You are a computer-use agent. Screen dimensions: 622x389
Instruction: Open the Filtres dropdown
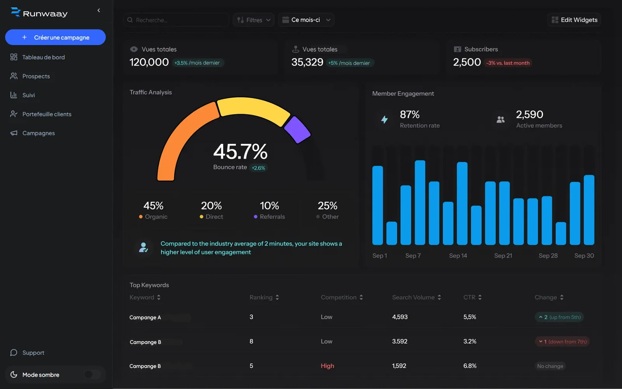[253, 20]
